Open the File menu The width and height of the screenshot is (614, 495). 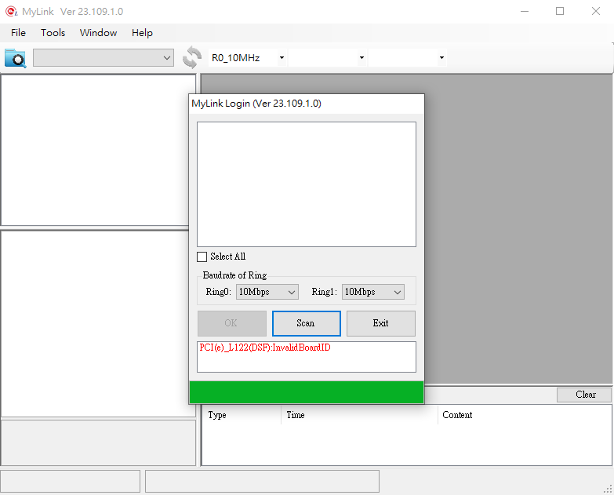[x=18, y=33]
